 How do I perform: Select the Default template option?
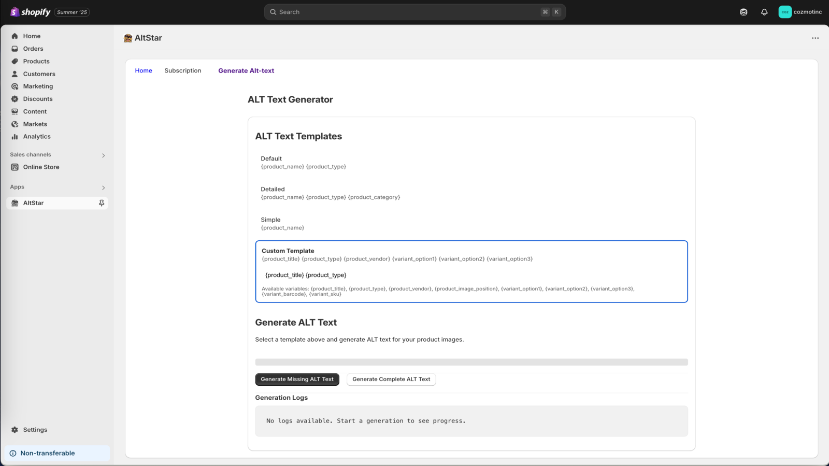(471, 163)
